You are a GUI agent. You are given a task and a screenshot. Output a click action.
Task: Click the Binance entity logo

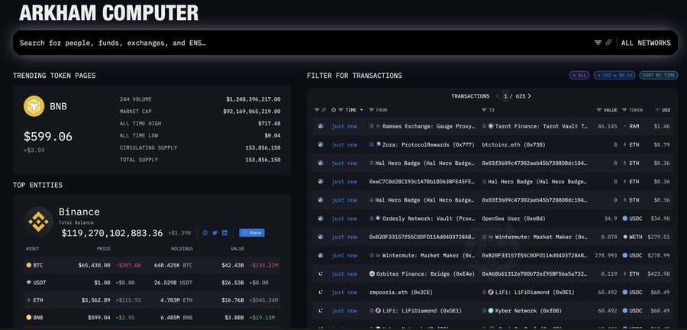point(39,222)
